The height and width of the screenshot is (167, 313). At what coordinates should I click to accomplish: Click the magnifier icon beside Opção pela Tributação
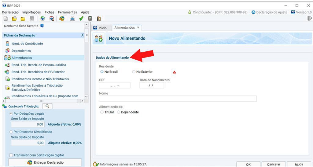(47, 106)
